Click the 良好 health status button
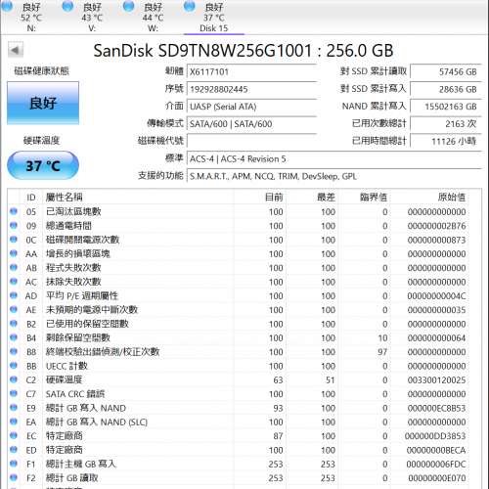The height and width of the screenshot is (489, 489). pyautogui.click(x=43, y=103)
